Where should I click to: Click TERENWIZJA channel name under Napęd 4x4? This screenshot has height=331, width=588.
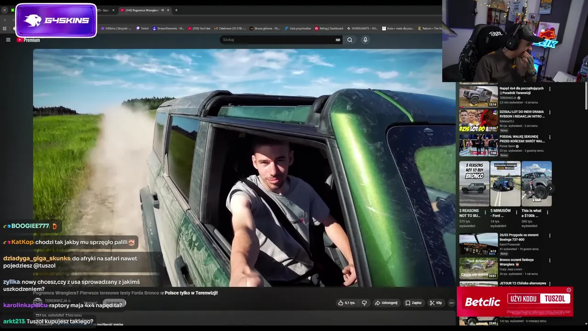(x=508, y=98)
